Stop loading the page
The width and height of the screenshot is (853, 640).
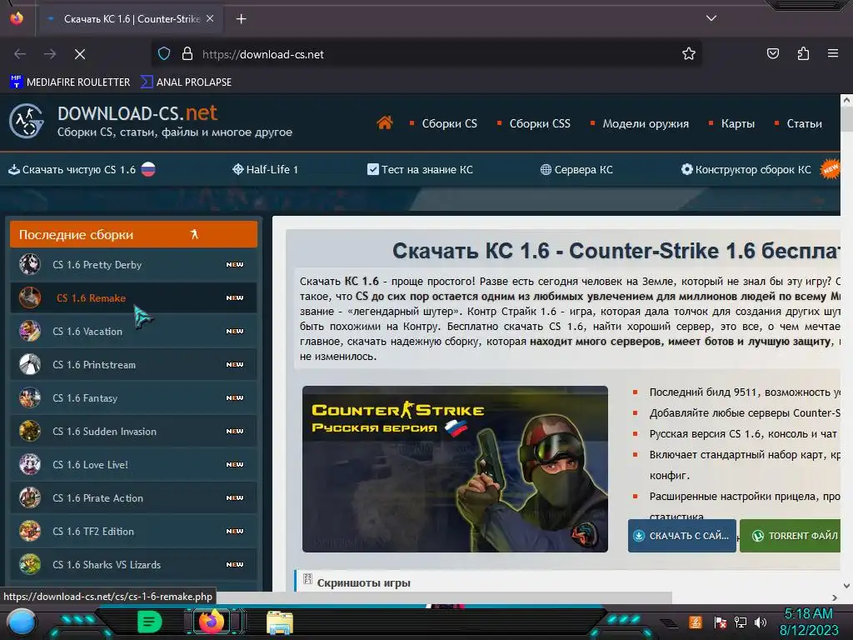(x=80, y=54)
